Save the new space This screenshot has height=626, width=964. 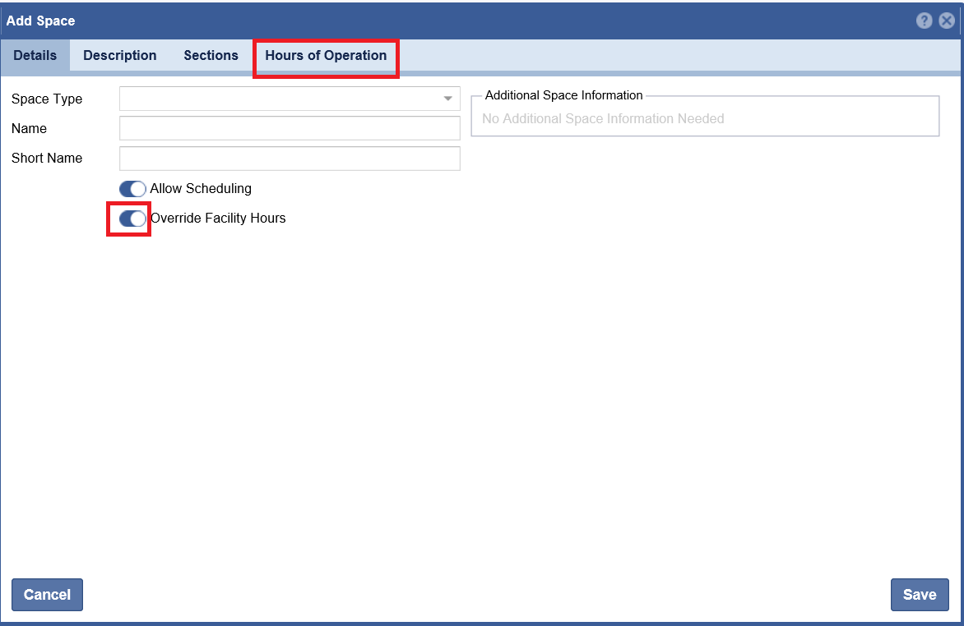(x=919, y=595)
